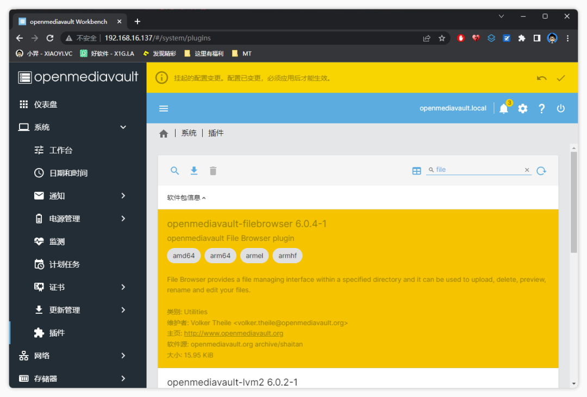Go back in the browser

(x=20, y=38)
